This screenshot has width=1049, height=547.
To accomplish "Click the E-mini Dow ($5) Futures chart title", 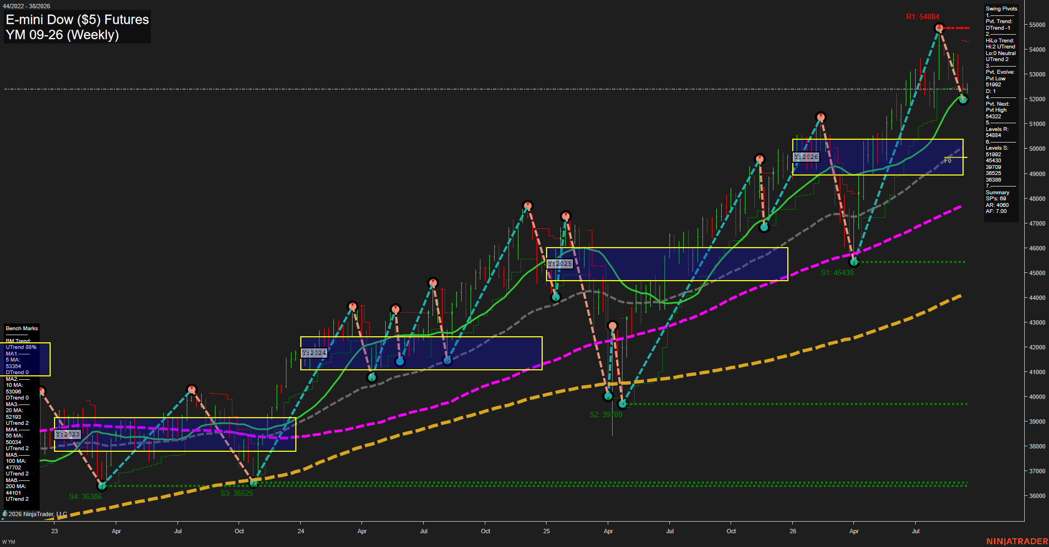I will point(77,20).
